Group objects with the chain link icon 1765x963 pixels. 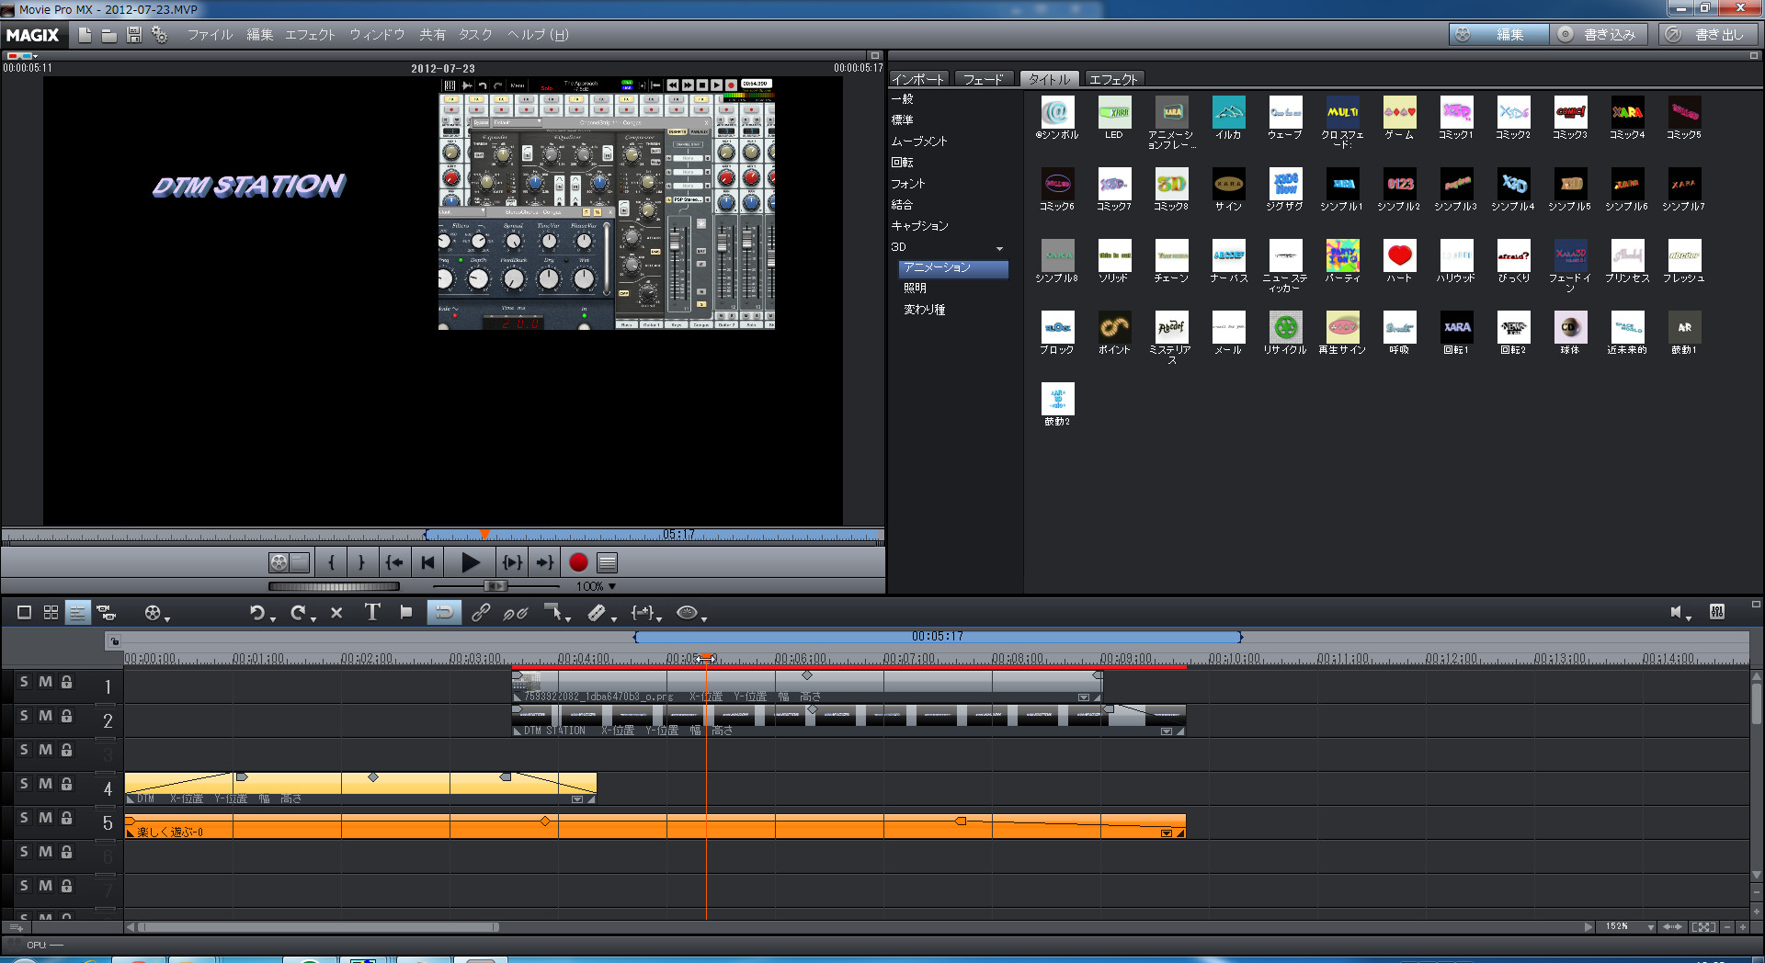(x=481, y=613)
